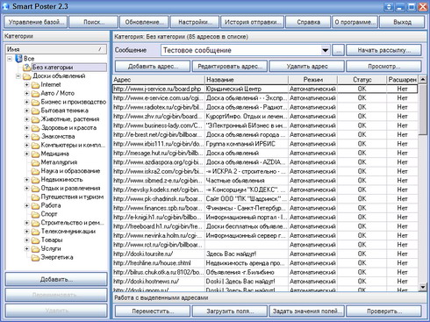Click 'Добавить...' category button
430x322 pixels.
56,279
